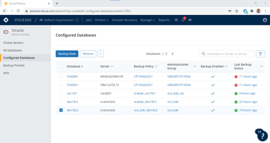Uncheck the dev18c2 database checkbox

coord(61,110)
